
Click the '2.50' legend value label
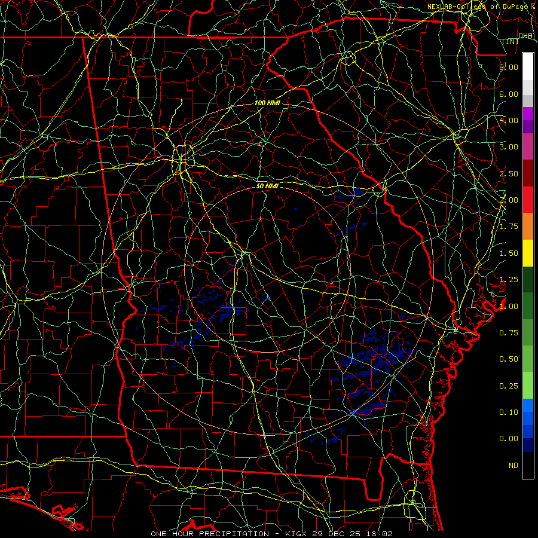pos(509,173)
